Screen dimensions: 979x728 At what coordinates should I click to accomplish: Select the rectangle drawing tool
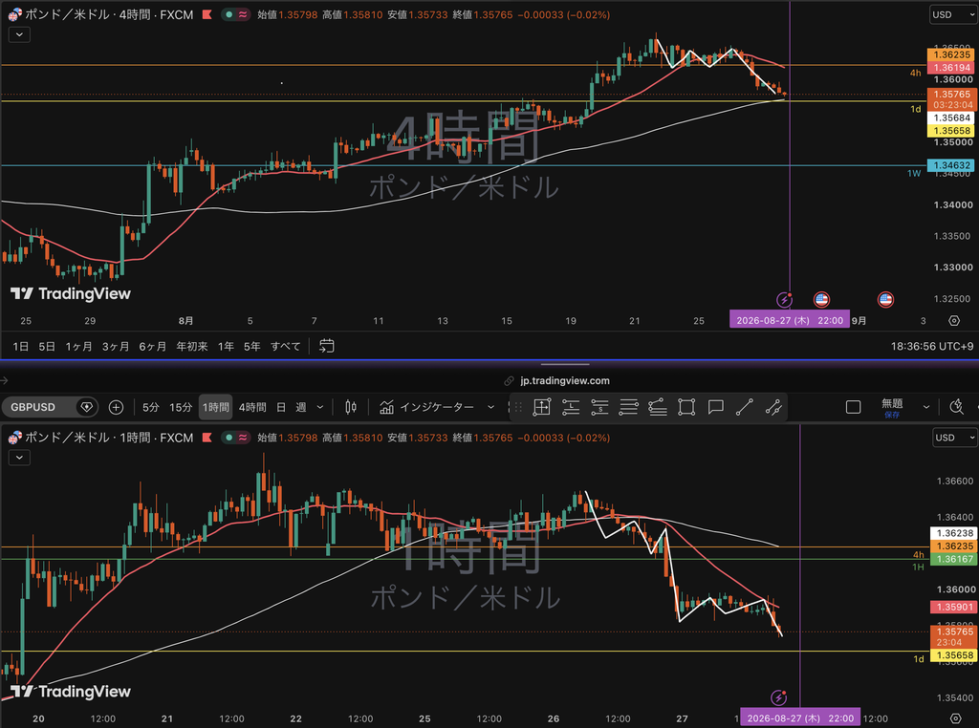coord(686,407)
